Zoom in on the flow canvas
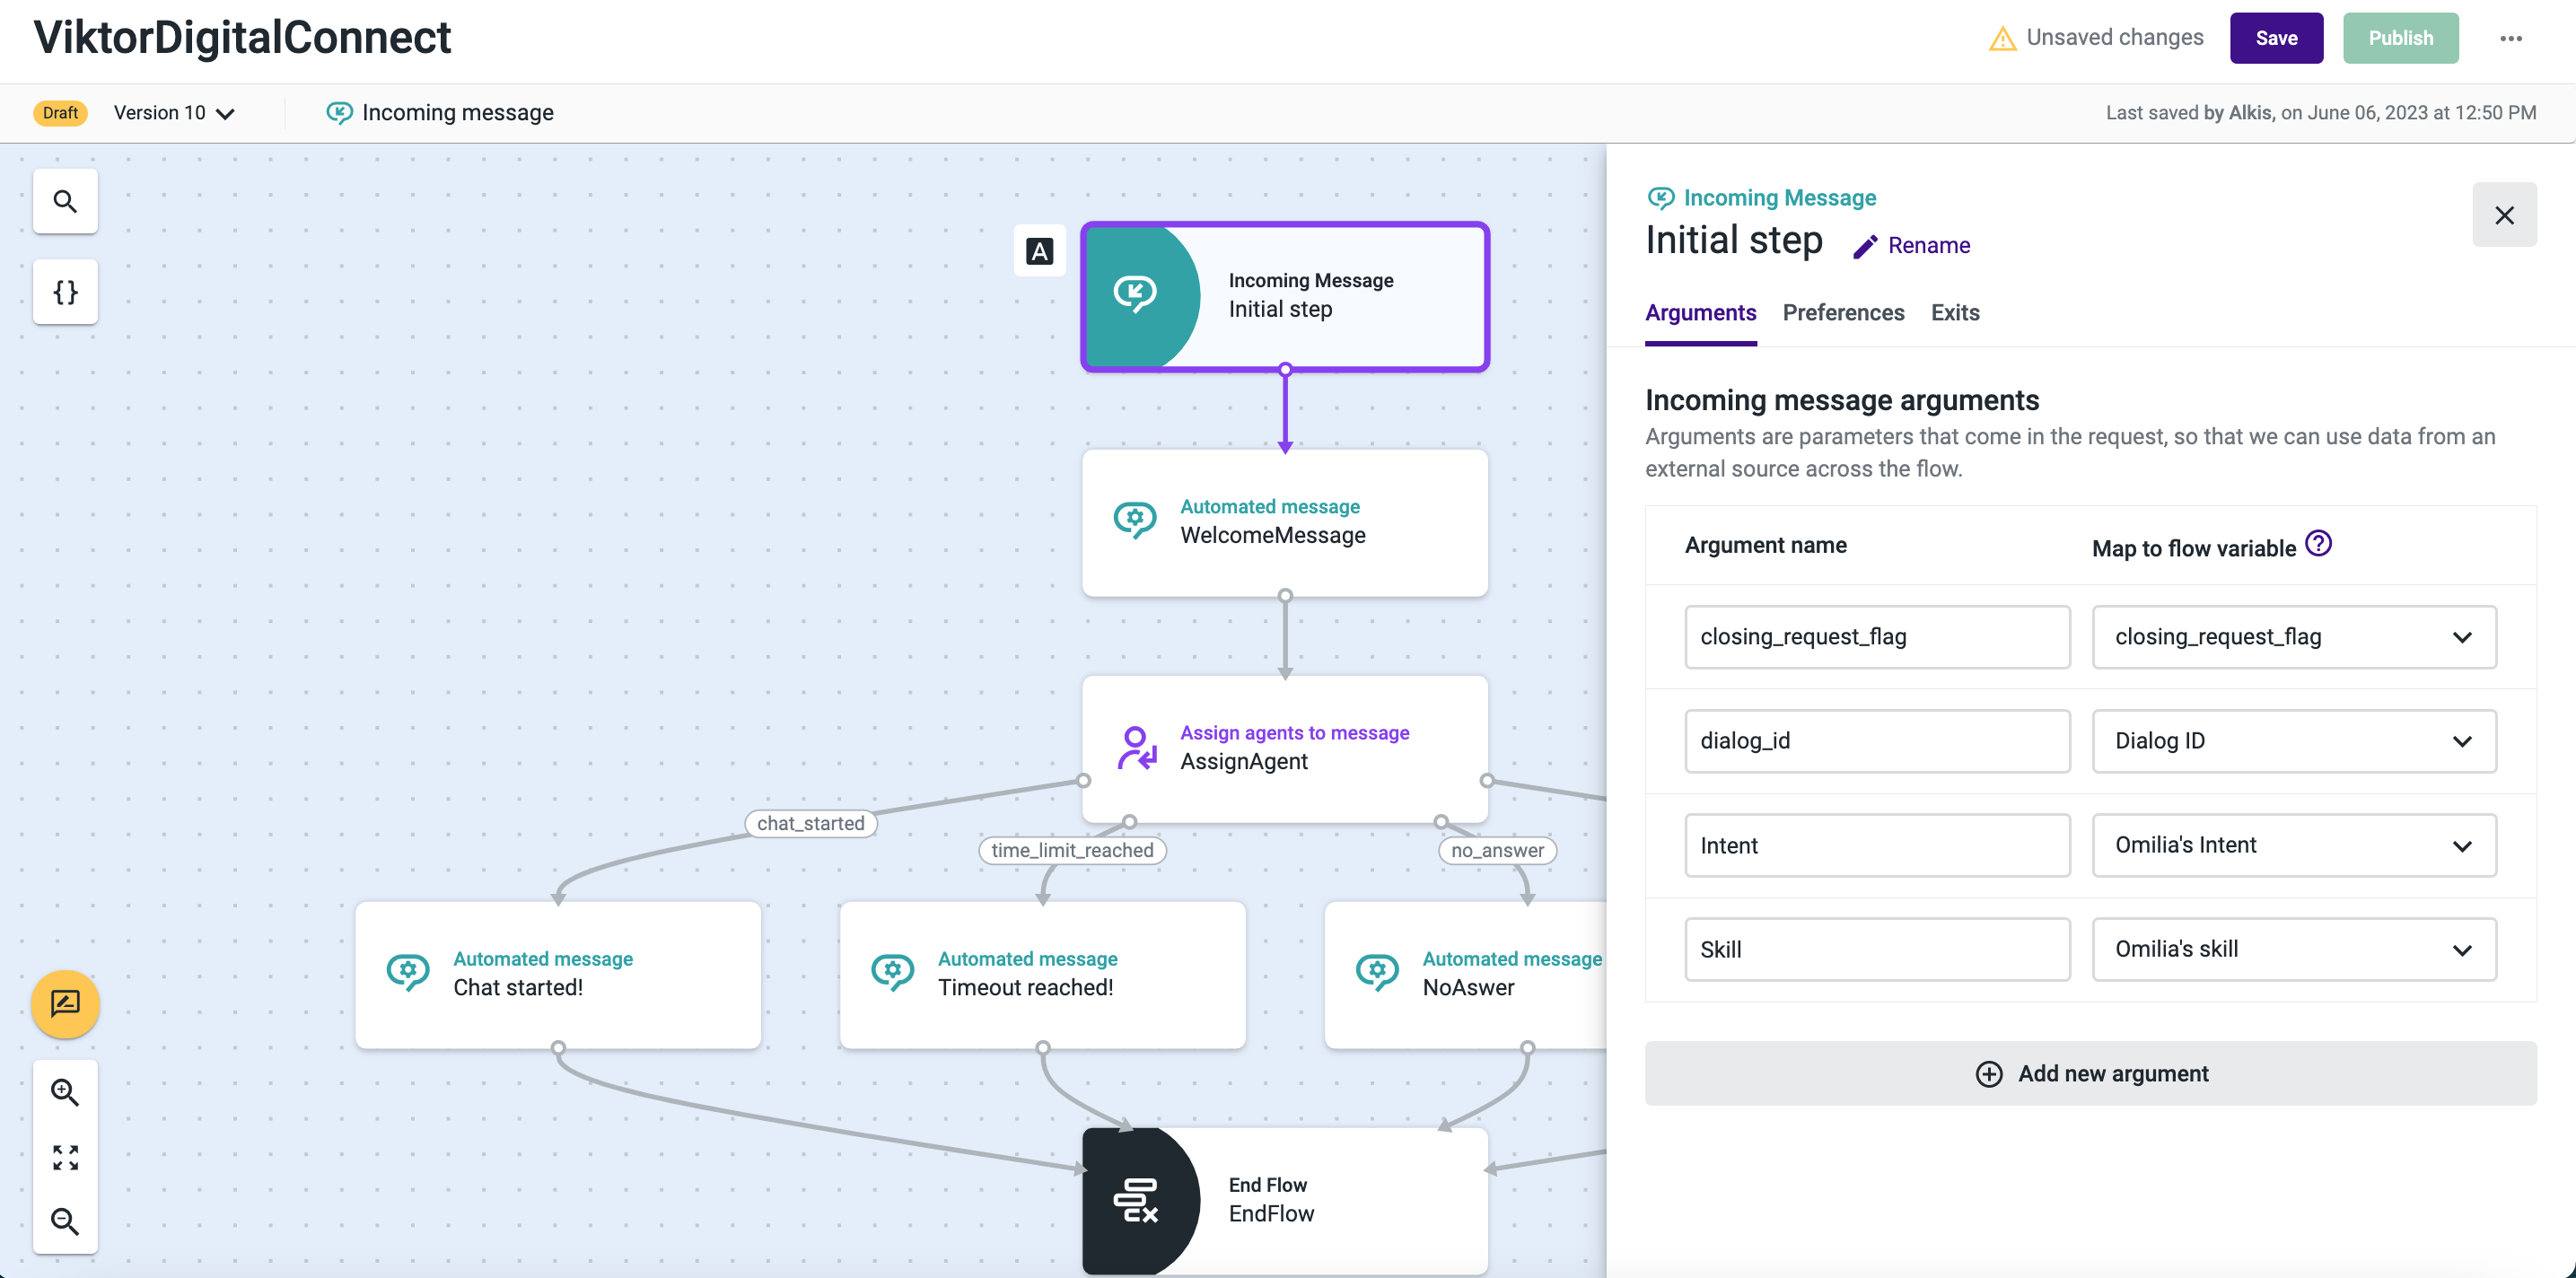The height and width of the screenshot is (1278, 2576). (65, 1092)
